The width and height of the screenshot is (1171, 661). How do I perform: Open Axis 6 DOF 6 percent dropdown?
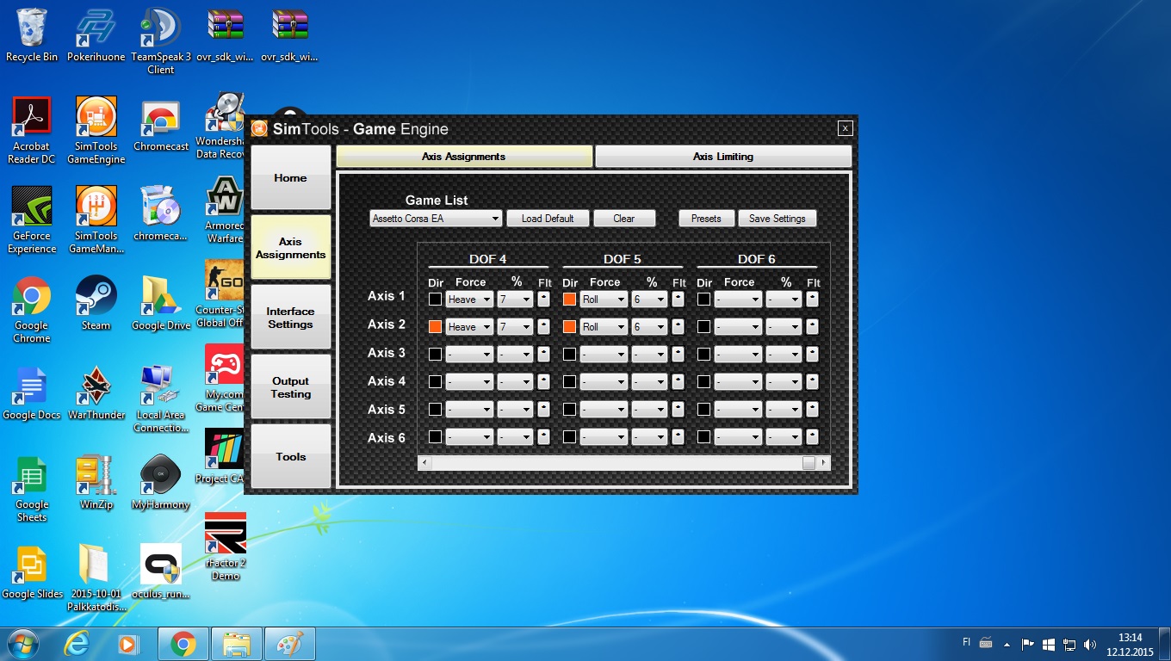click(784, 437)
